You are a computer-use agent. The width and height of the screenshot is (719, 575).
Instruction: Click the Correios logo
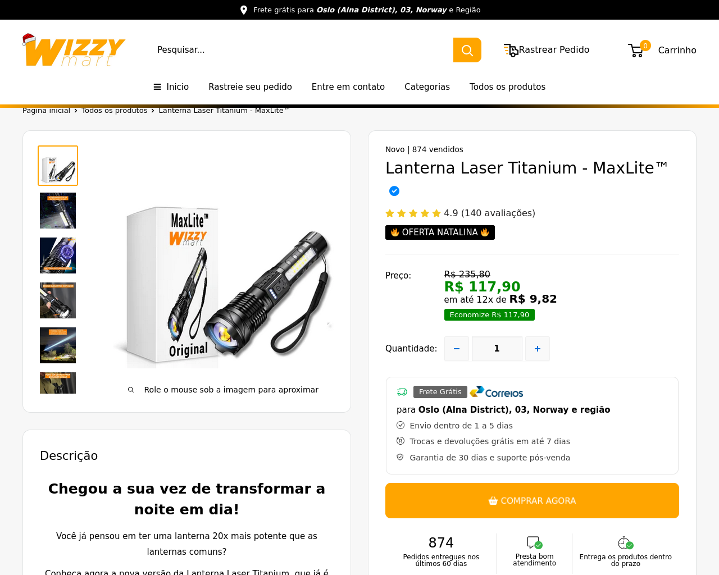pos(497,392)
